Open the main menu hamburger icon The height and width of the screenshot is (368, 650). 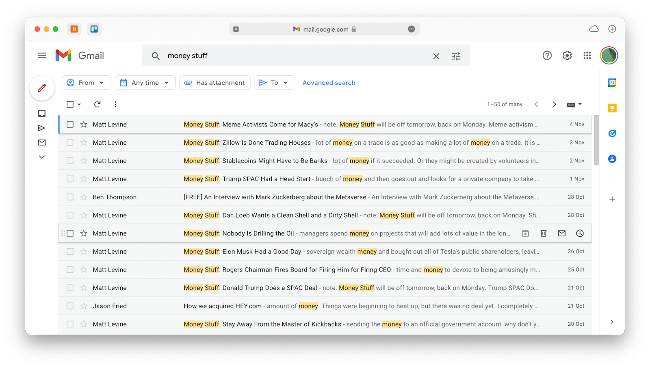pyautogui.click(x=41, y=56)
